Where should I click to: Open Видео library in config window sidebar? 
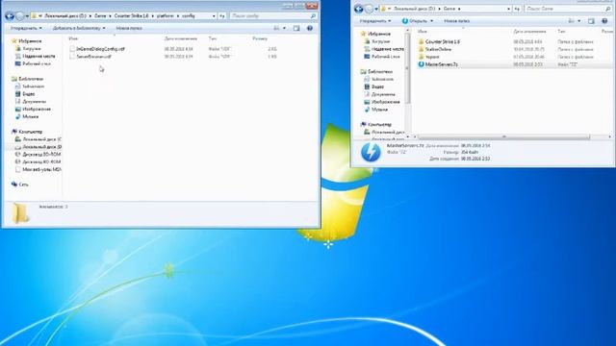[x=28, y=94]
